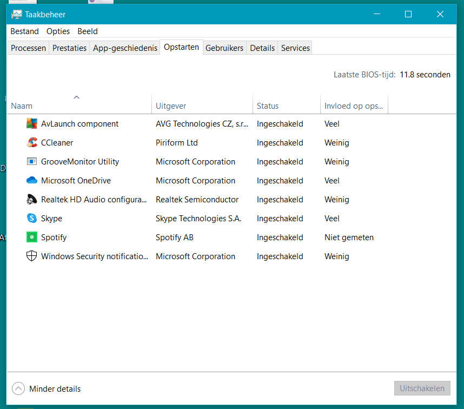Open the Bestand menu
Viewport: 464px width, 409px height.
tap(24, 31)
